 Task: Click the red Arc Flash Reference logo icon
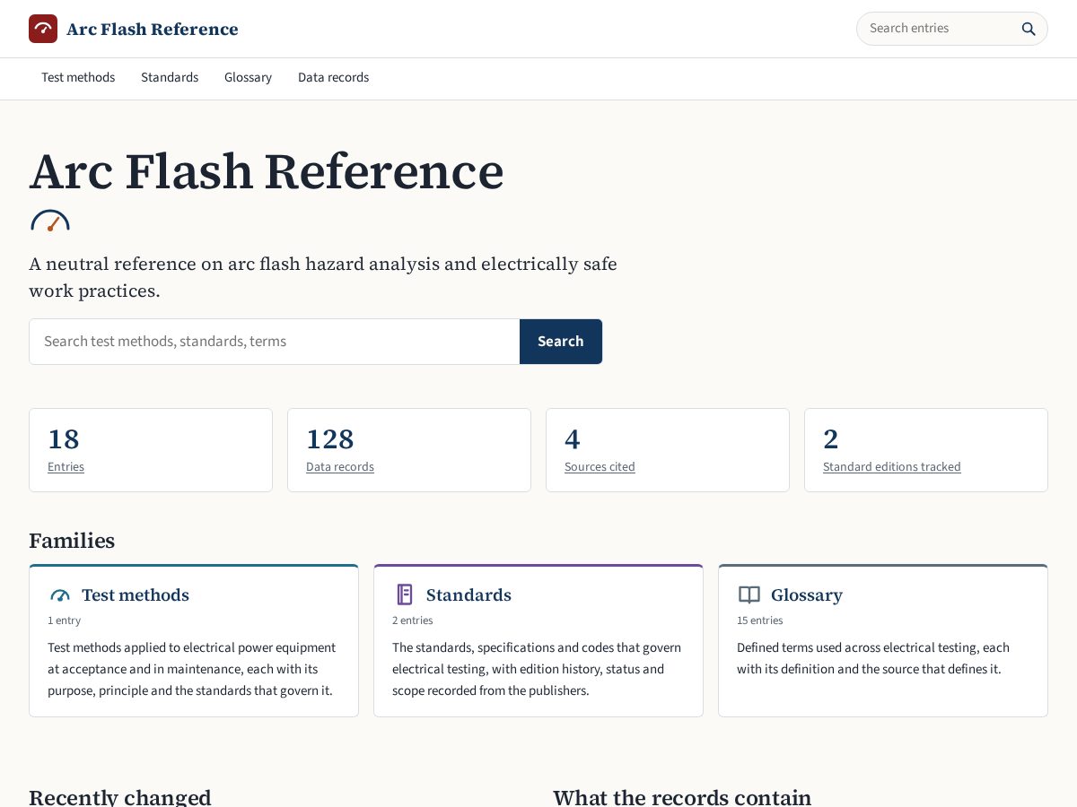click(43, 29)
